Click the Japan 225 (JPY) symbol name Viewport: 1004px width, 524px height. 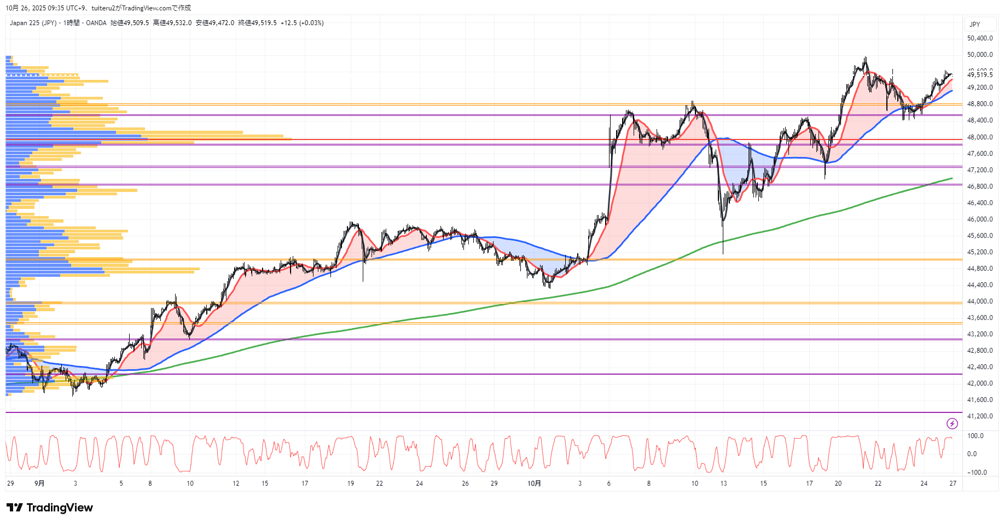tap(33, 23)
